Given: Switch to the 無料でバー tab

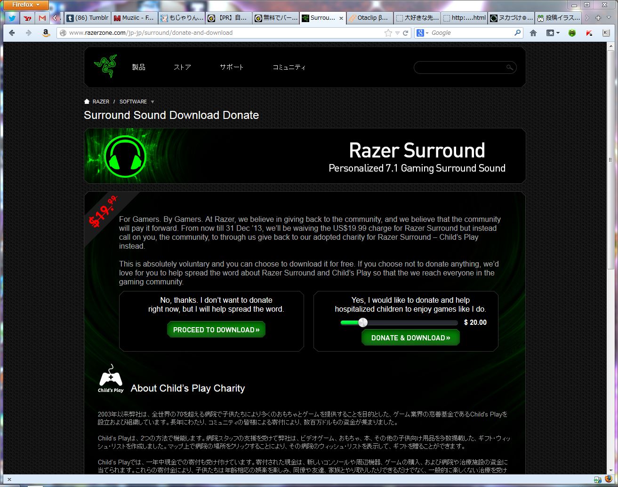Looking at the screenshot, I should tap(276, 18).
